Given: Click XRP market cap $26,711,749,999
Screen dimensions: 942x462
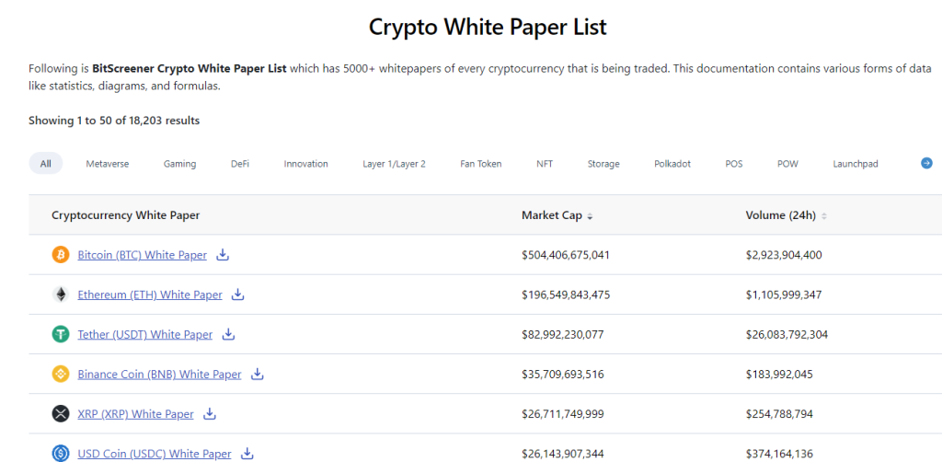Looking at the screenshot, I should pyautogui.click(x=562, y=414).
